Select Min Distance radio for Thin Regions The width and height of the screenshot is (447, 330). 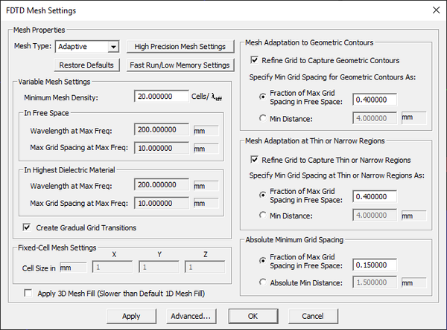pos(261,216)
